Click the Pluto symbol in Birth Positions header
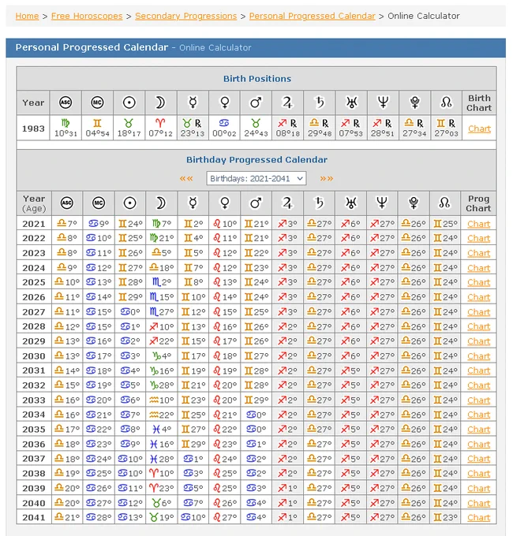This screenshot has height=536, width=513. (415, 102)
